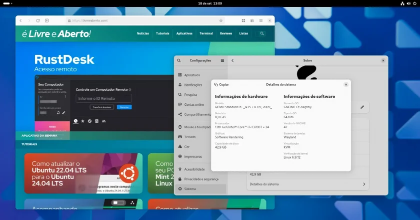420x220 pixels.
Task: Select Aplicativos in settings sidebar
Action: pos(200,75)
